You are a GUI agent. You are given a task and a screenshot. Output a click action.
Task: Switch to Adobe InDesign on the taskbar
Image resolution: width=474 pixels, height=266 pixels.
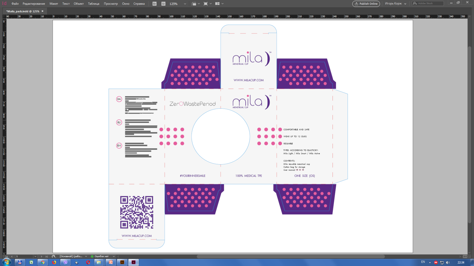134,262
